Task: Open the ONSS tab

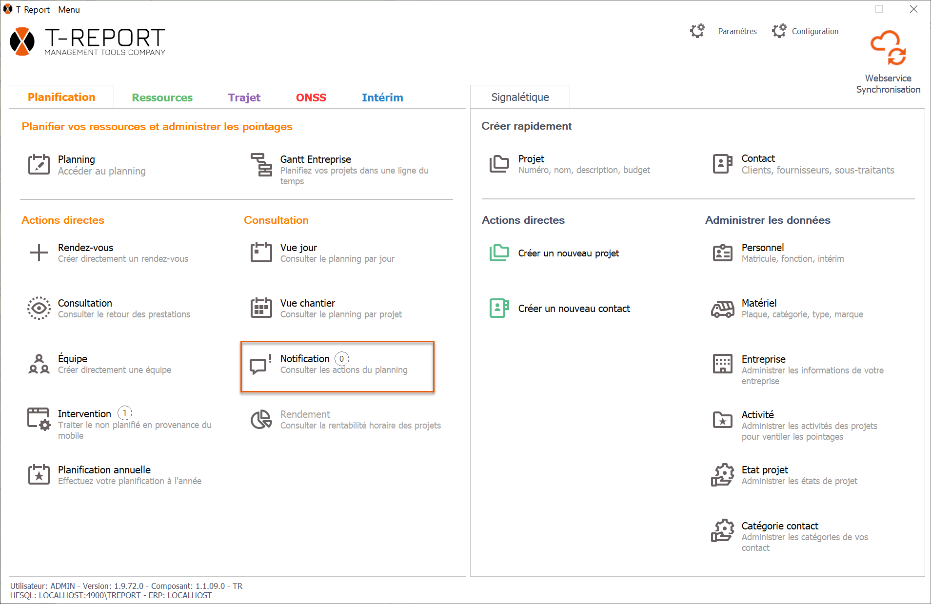Action: click(x=311, y=97)
